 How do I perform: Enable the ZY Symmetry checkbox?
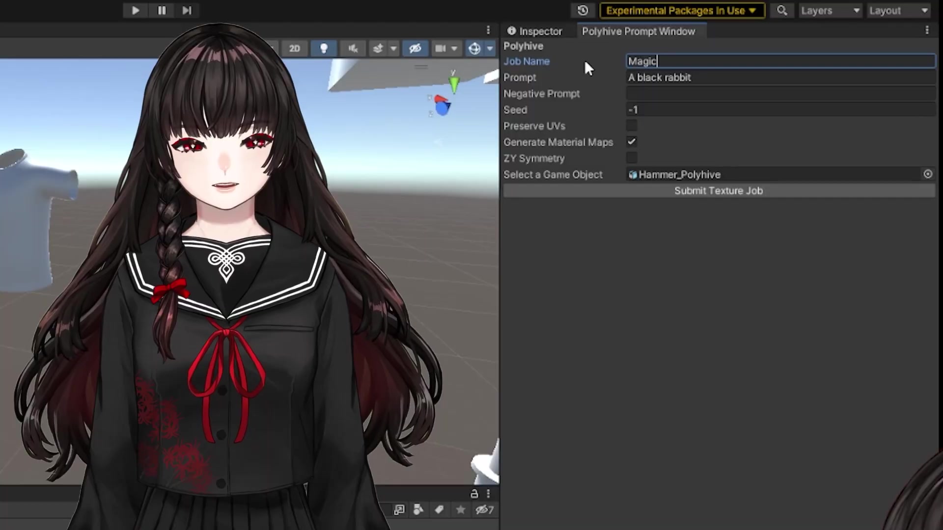pos(632,158)
